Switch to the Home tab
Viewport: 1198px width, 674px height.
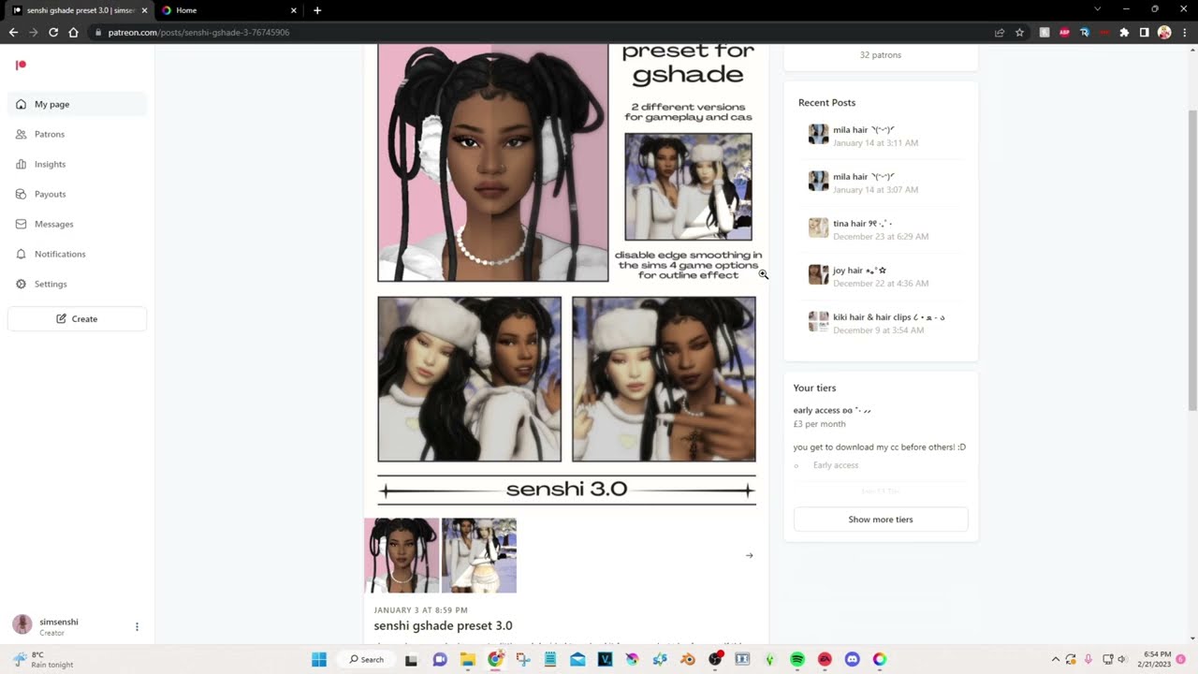(x=228, y=10)
